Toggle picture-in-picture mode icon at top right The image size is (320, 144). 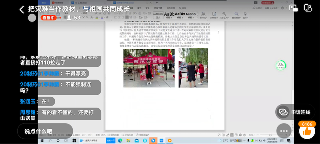pos(293,8)
